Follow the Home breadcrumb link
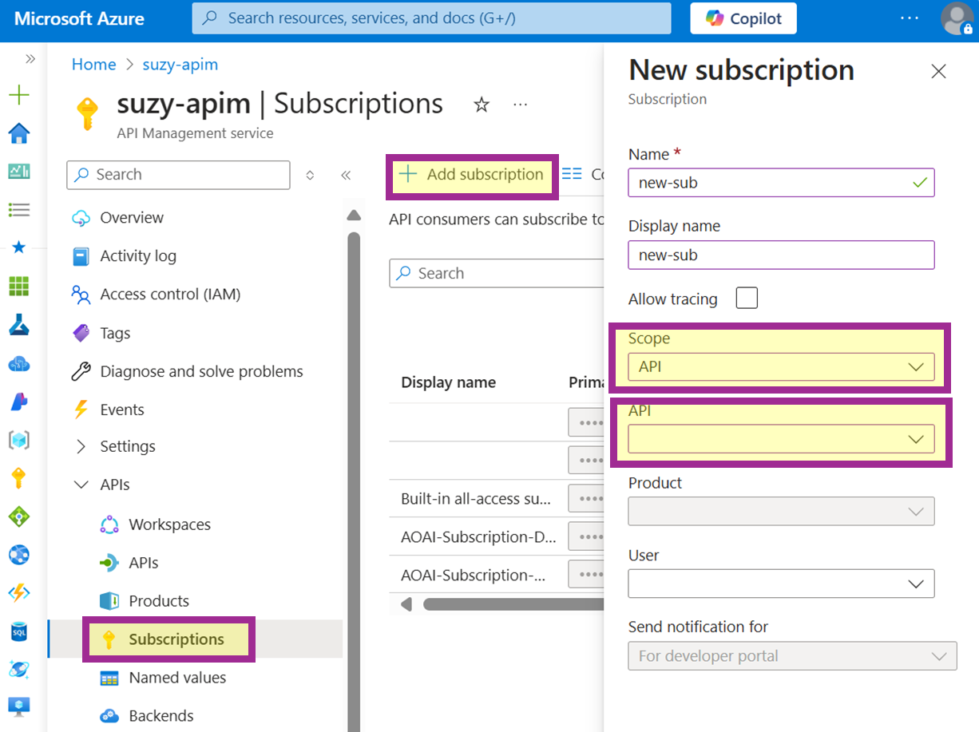This screenshot has height=732, width=979. pyautogui.click(x=93, y=65)
